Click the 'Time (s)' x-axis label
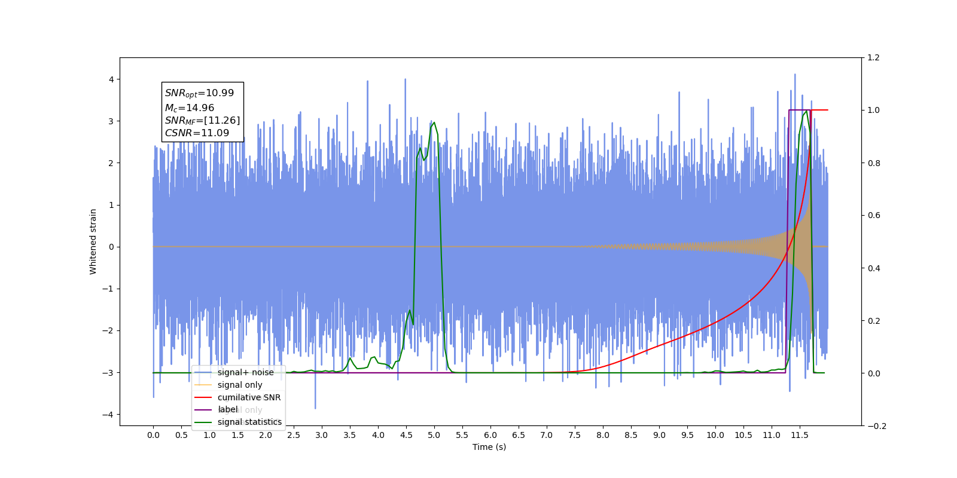The image size is (957, 478). click(489, 447)
